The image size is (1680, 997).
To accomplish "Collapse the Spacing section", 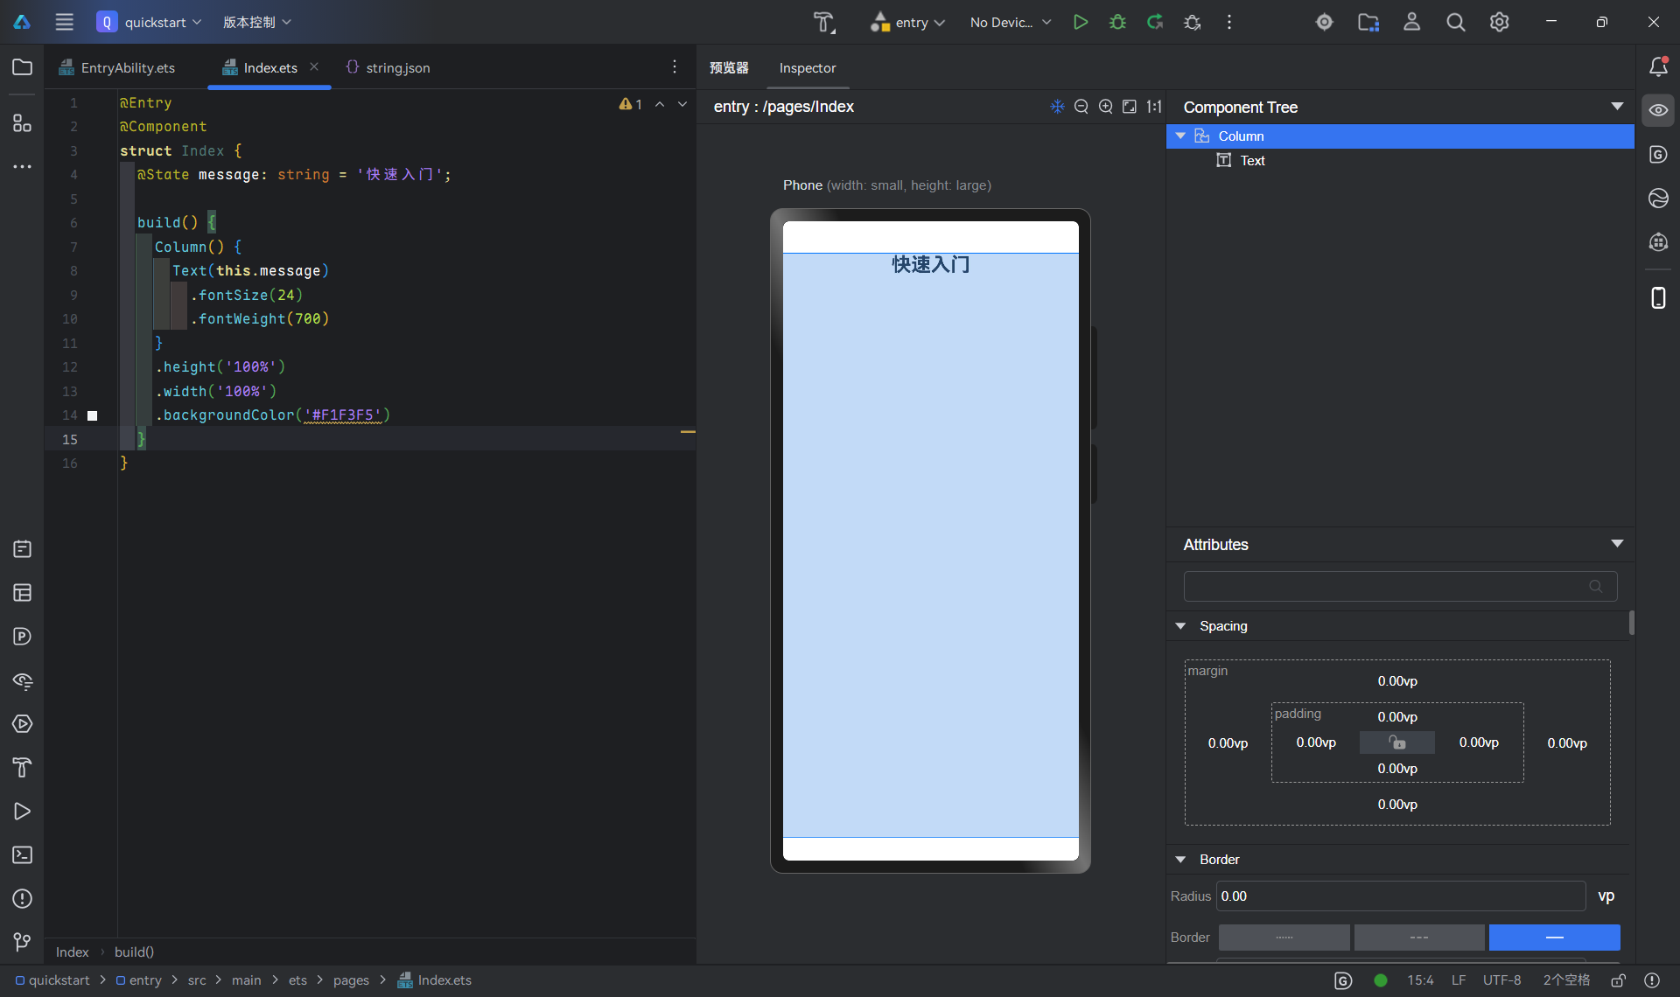I will [x=1180, y=626].
